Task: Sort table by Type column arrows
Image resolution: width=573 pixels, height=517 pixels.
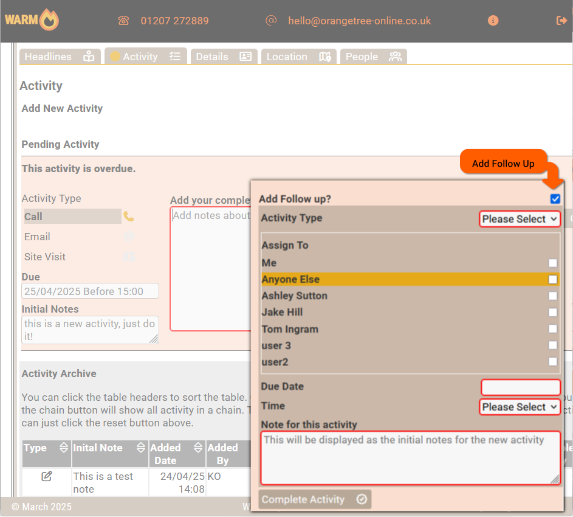Action: point(64,448)
